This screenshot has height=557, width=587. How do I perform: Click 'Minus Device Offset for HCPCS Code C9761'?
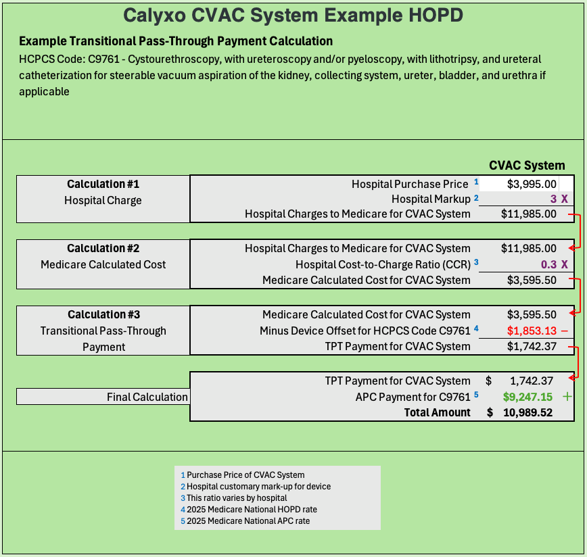pos(365,331)
